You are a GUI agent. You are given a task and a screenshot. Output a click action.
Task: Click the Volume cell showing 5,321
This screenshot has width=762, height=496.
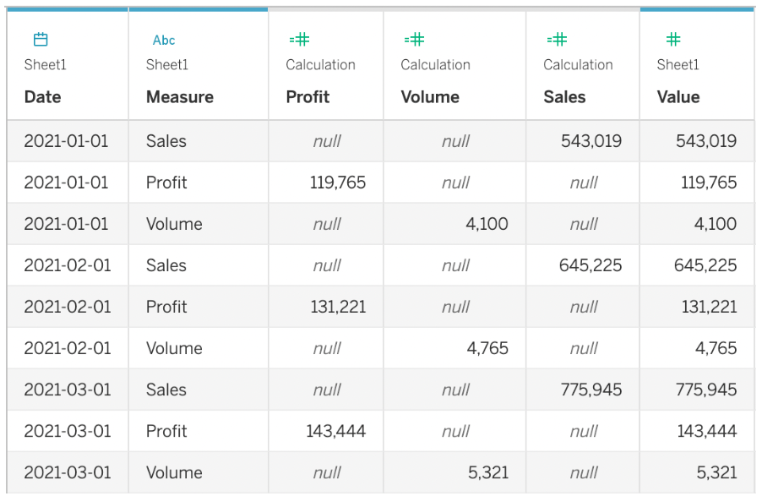click(x=487, y=472)
